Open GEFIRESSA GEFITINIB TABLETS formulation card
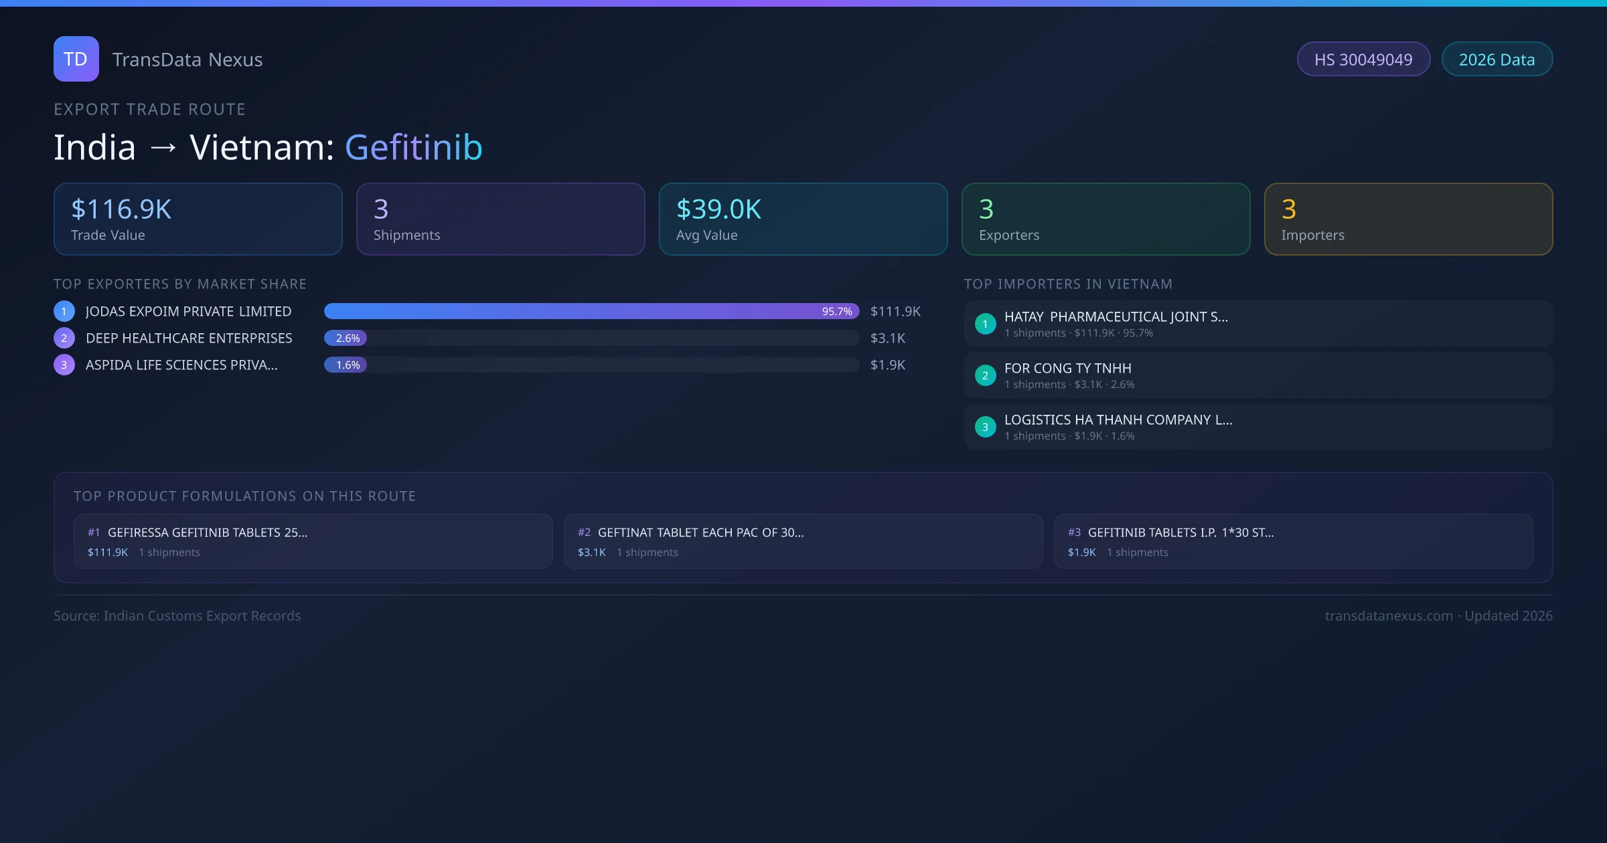The height and width of the screenshot is (843, 1607). coord(313,541)
